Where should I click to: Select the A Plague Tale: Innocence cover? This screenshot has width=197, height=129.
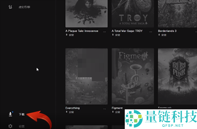86,14
